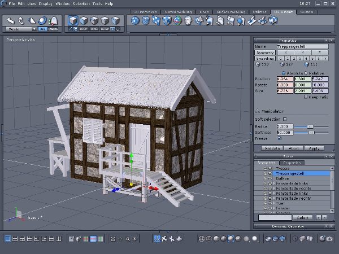This screenshot has width=339, height=254.
Task: Click the Select button under scene tree
Action: (x=302, y=217)
